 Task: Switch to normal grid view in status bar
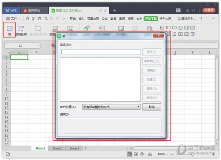pos(129,154)
